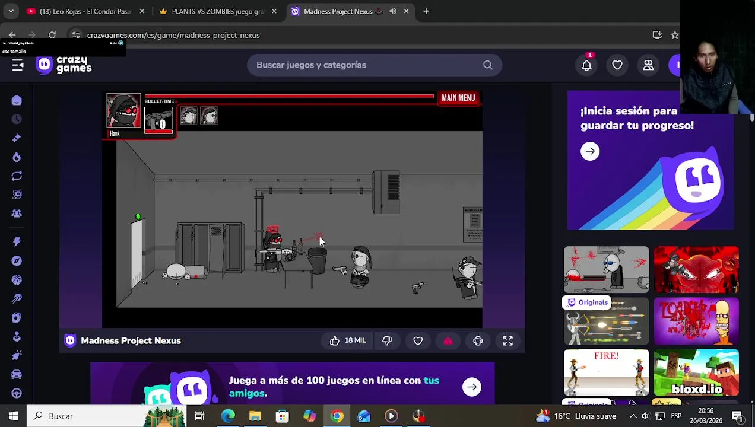Screen dimensions: 755x427
Task: Click arrow on login progress banner
Action: (x=590, y=151)
